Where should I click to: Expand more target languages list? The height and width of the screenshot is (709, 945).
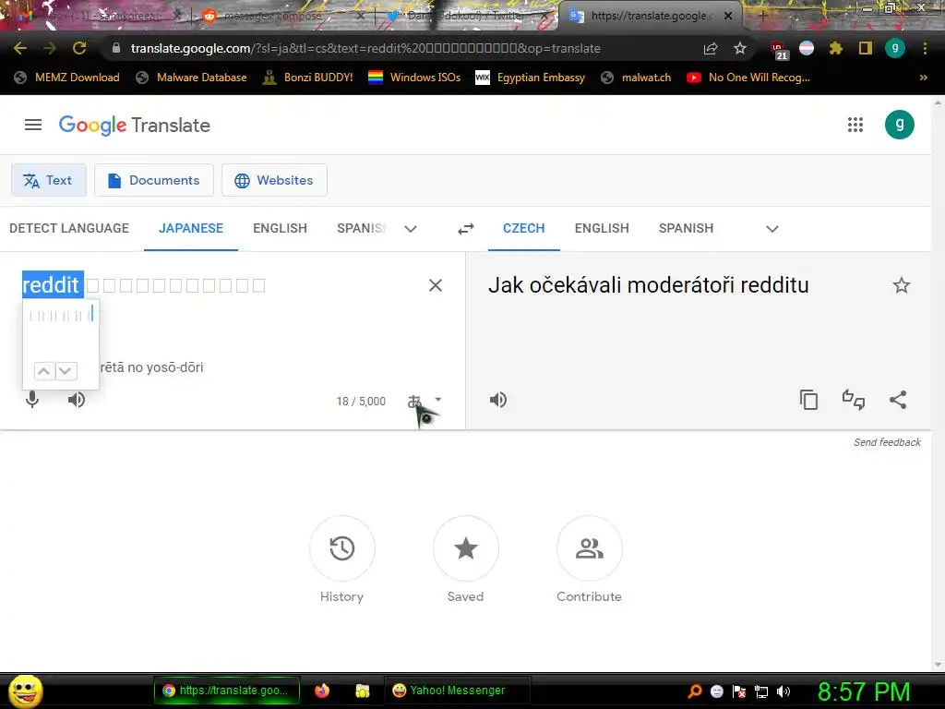(x=772, y=229)
